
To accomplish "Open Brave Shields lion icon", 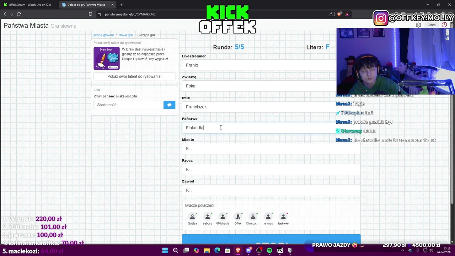I will point(339,14).
